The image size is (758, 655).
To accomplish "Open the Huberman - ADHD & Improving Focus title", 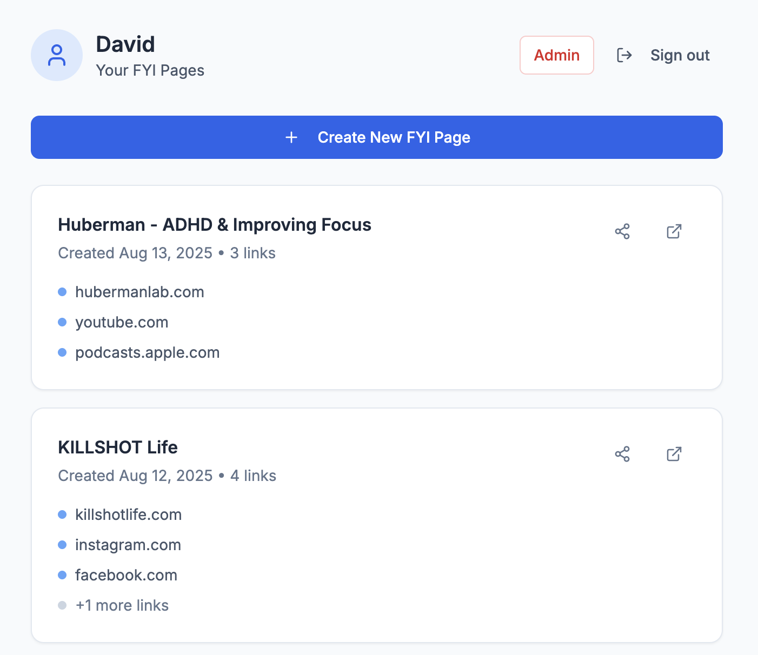I will coord(214,225).
